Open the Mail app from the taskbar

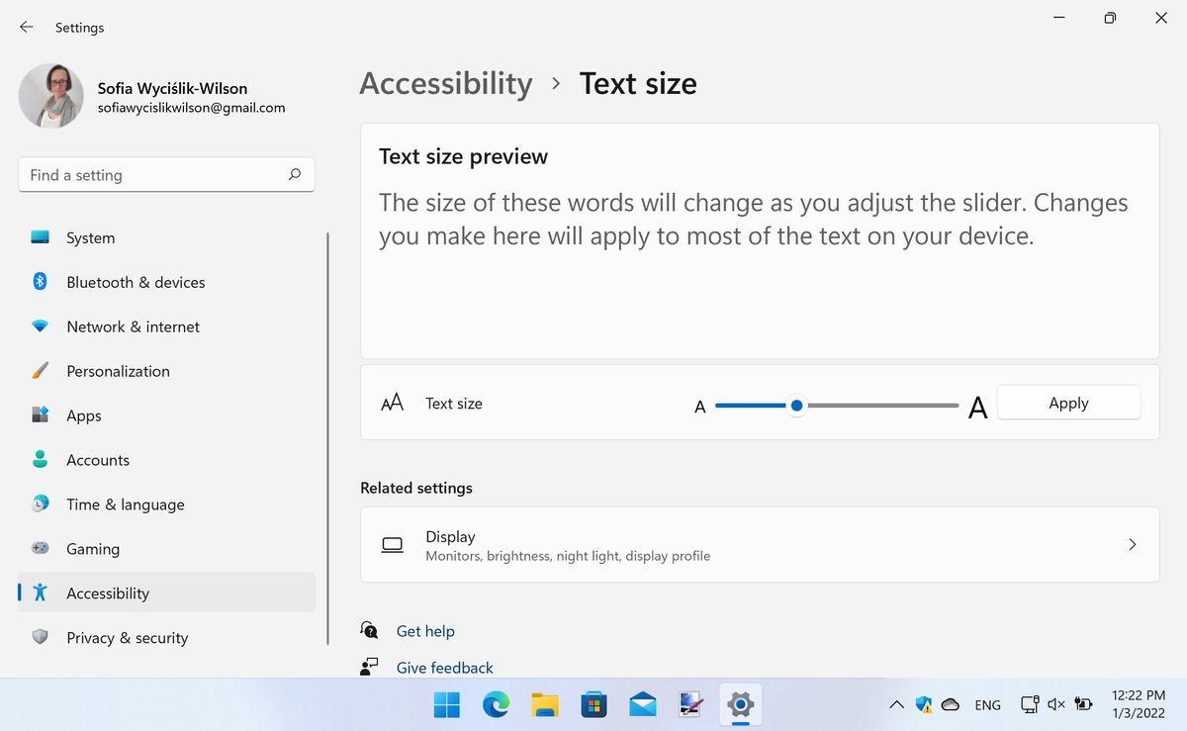click(x=642, y=705)
